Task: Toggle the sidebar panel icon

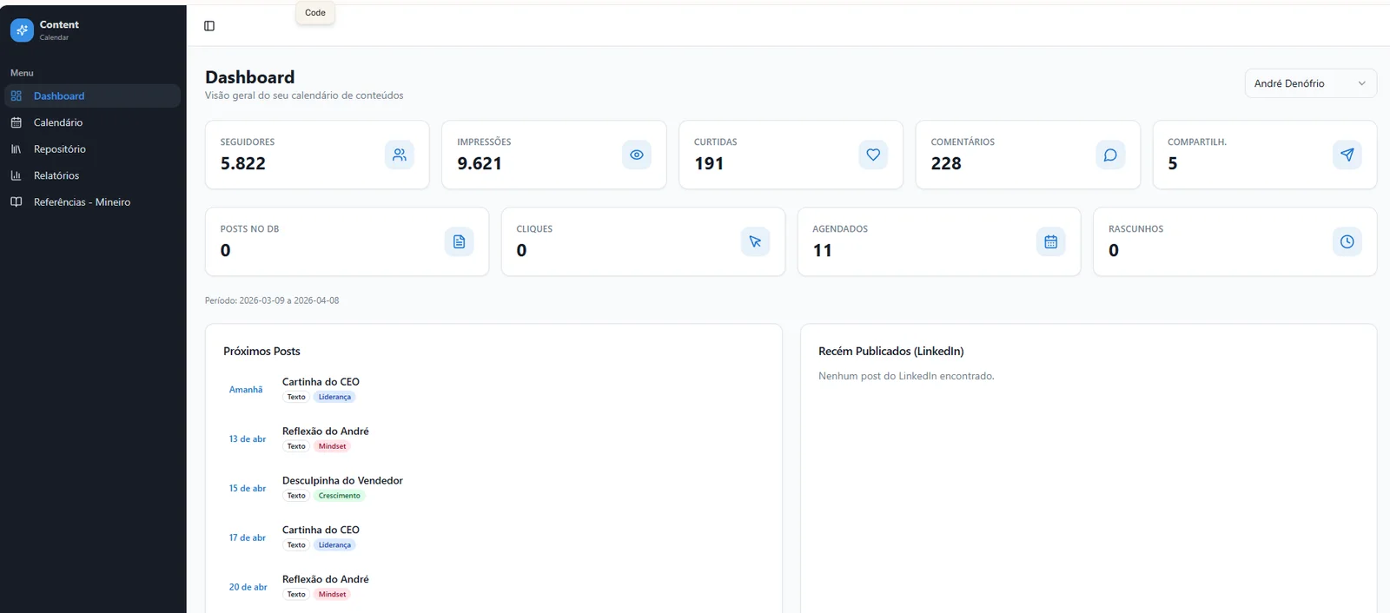Action: coord(209,26)
